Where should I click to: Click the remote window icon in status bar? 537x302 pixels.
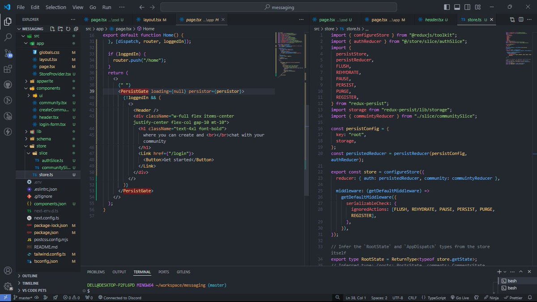5,298
